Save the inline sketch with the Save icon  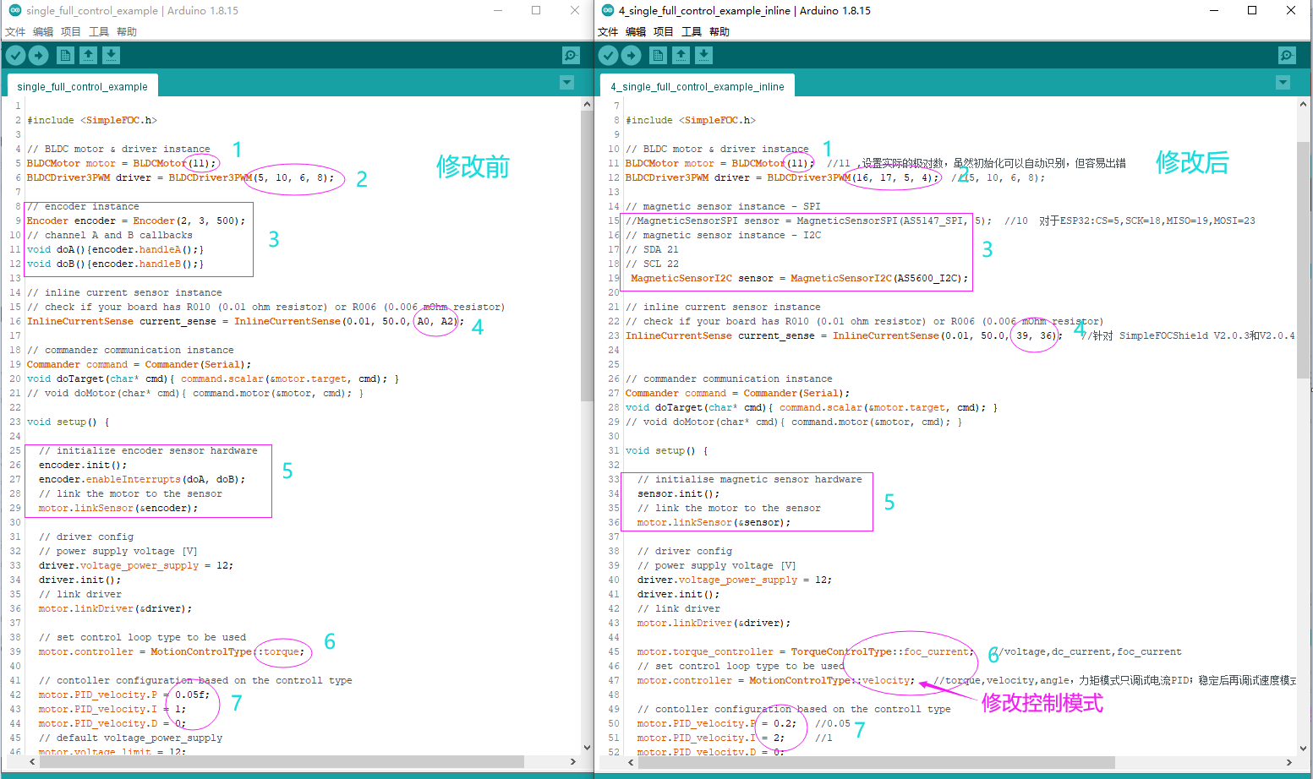click(x=704, y=54)
